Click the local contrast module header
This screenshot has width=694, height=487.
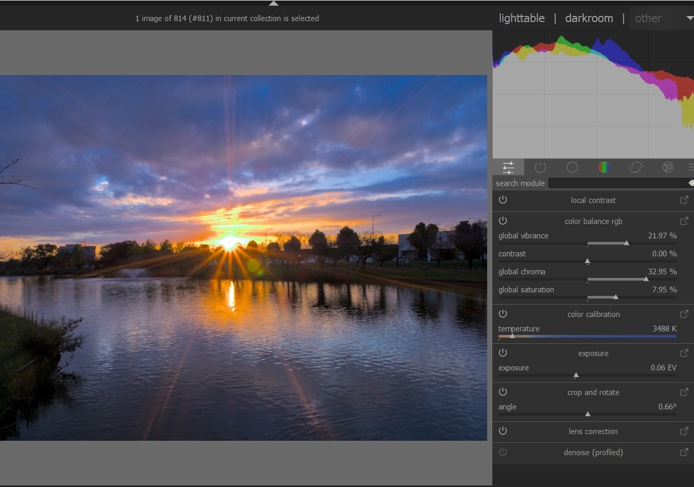click(593, 200)
